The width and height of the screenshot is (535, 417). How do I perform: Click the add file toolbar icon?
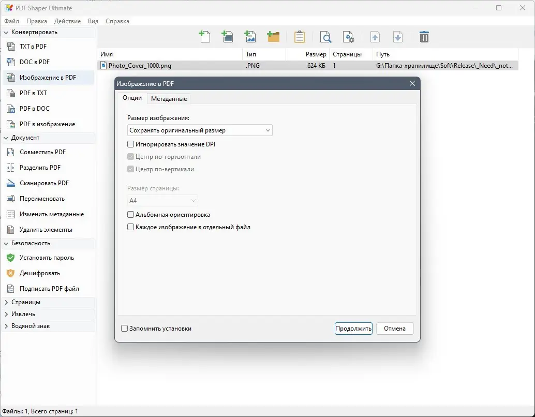click(x=204, y=37)
